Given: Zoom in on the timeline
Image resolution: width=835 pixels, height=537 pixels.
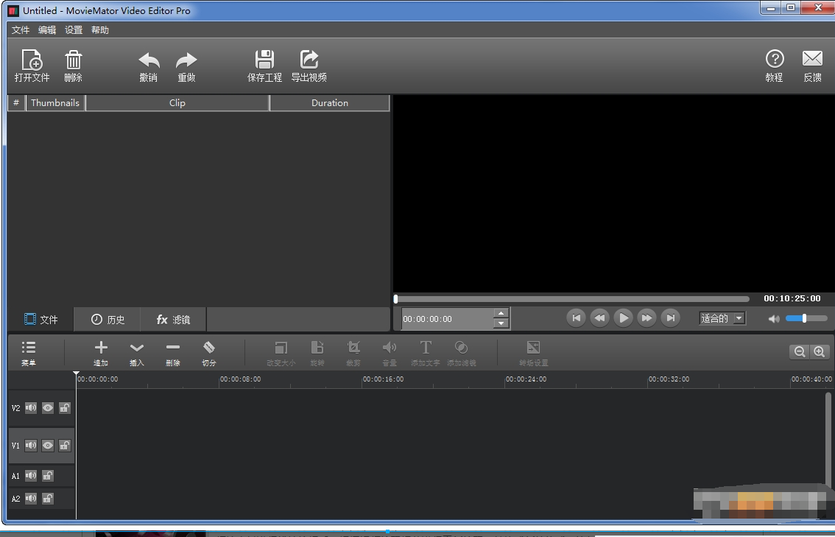Looking at the screenshot, I should 819,352.
